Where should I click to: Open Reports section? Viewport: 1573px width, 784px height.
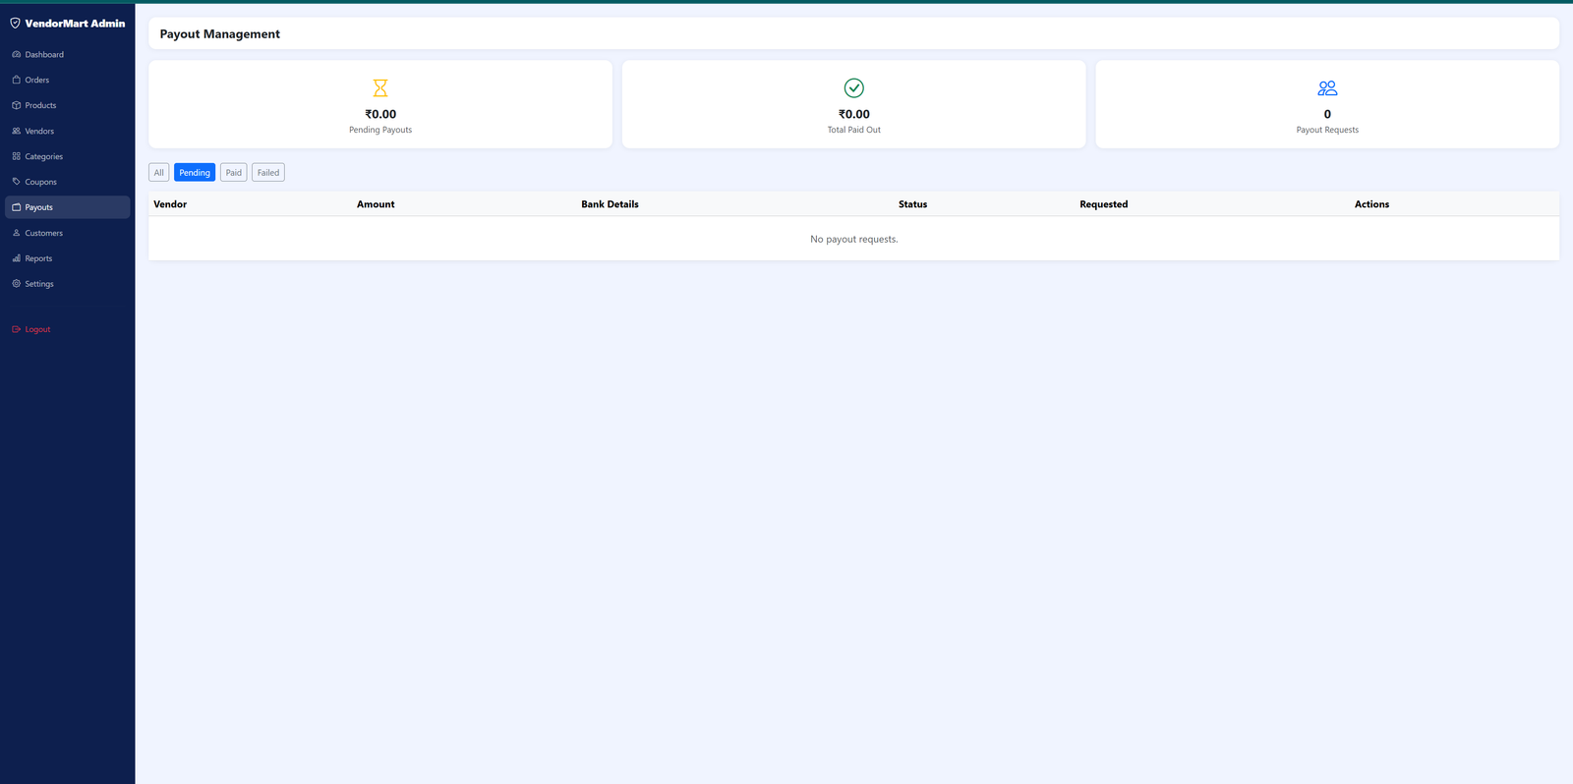pos(67,258)
